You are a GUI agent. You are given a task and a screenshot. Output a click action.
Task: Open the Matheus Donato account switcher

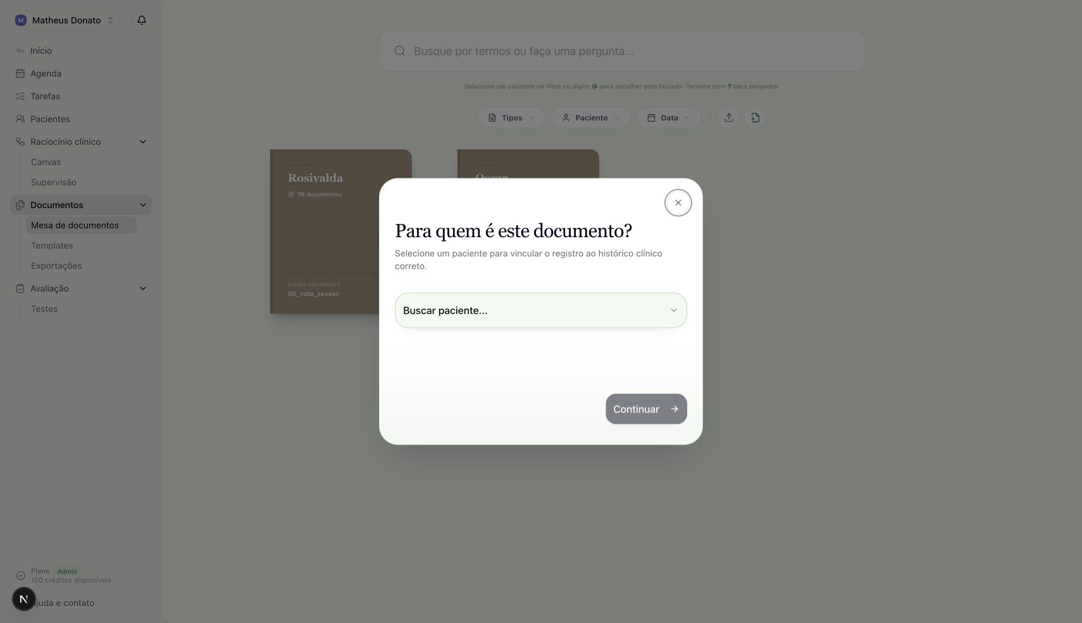[x=69, y=20]
